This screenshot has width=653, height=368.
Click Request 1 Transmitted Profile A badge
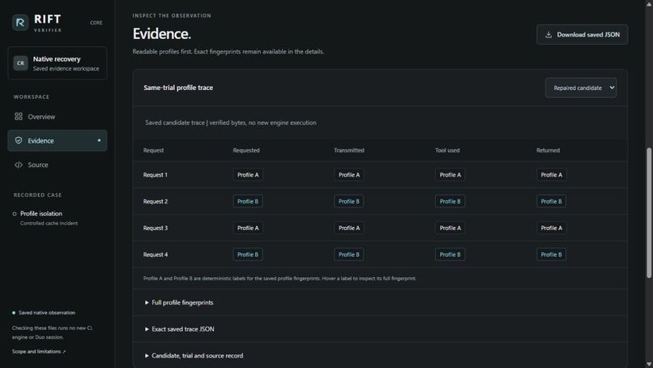(x=349, y=174)
